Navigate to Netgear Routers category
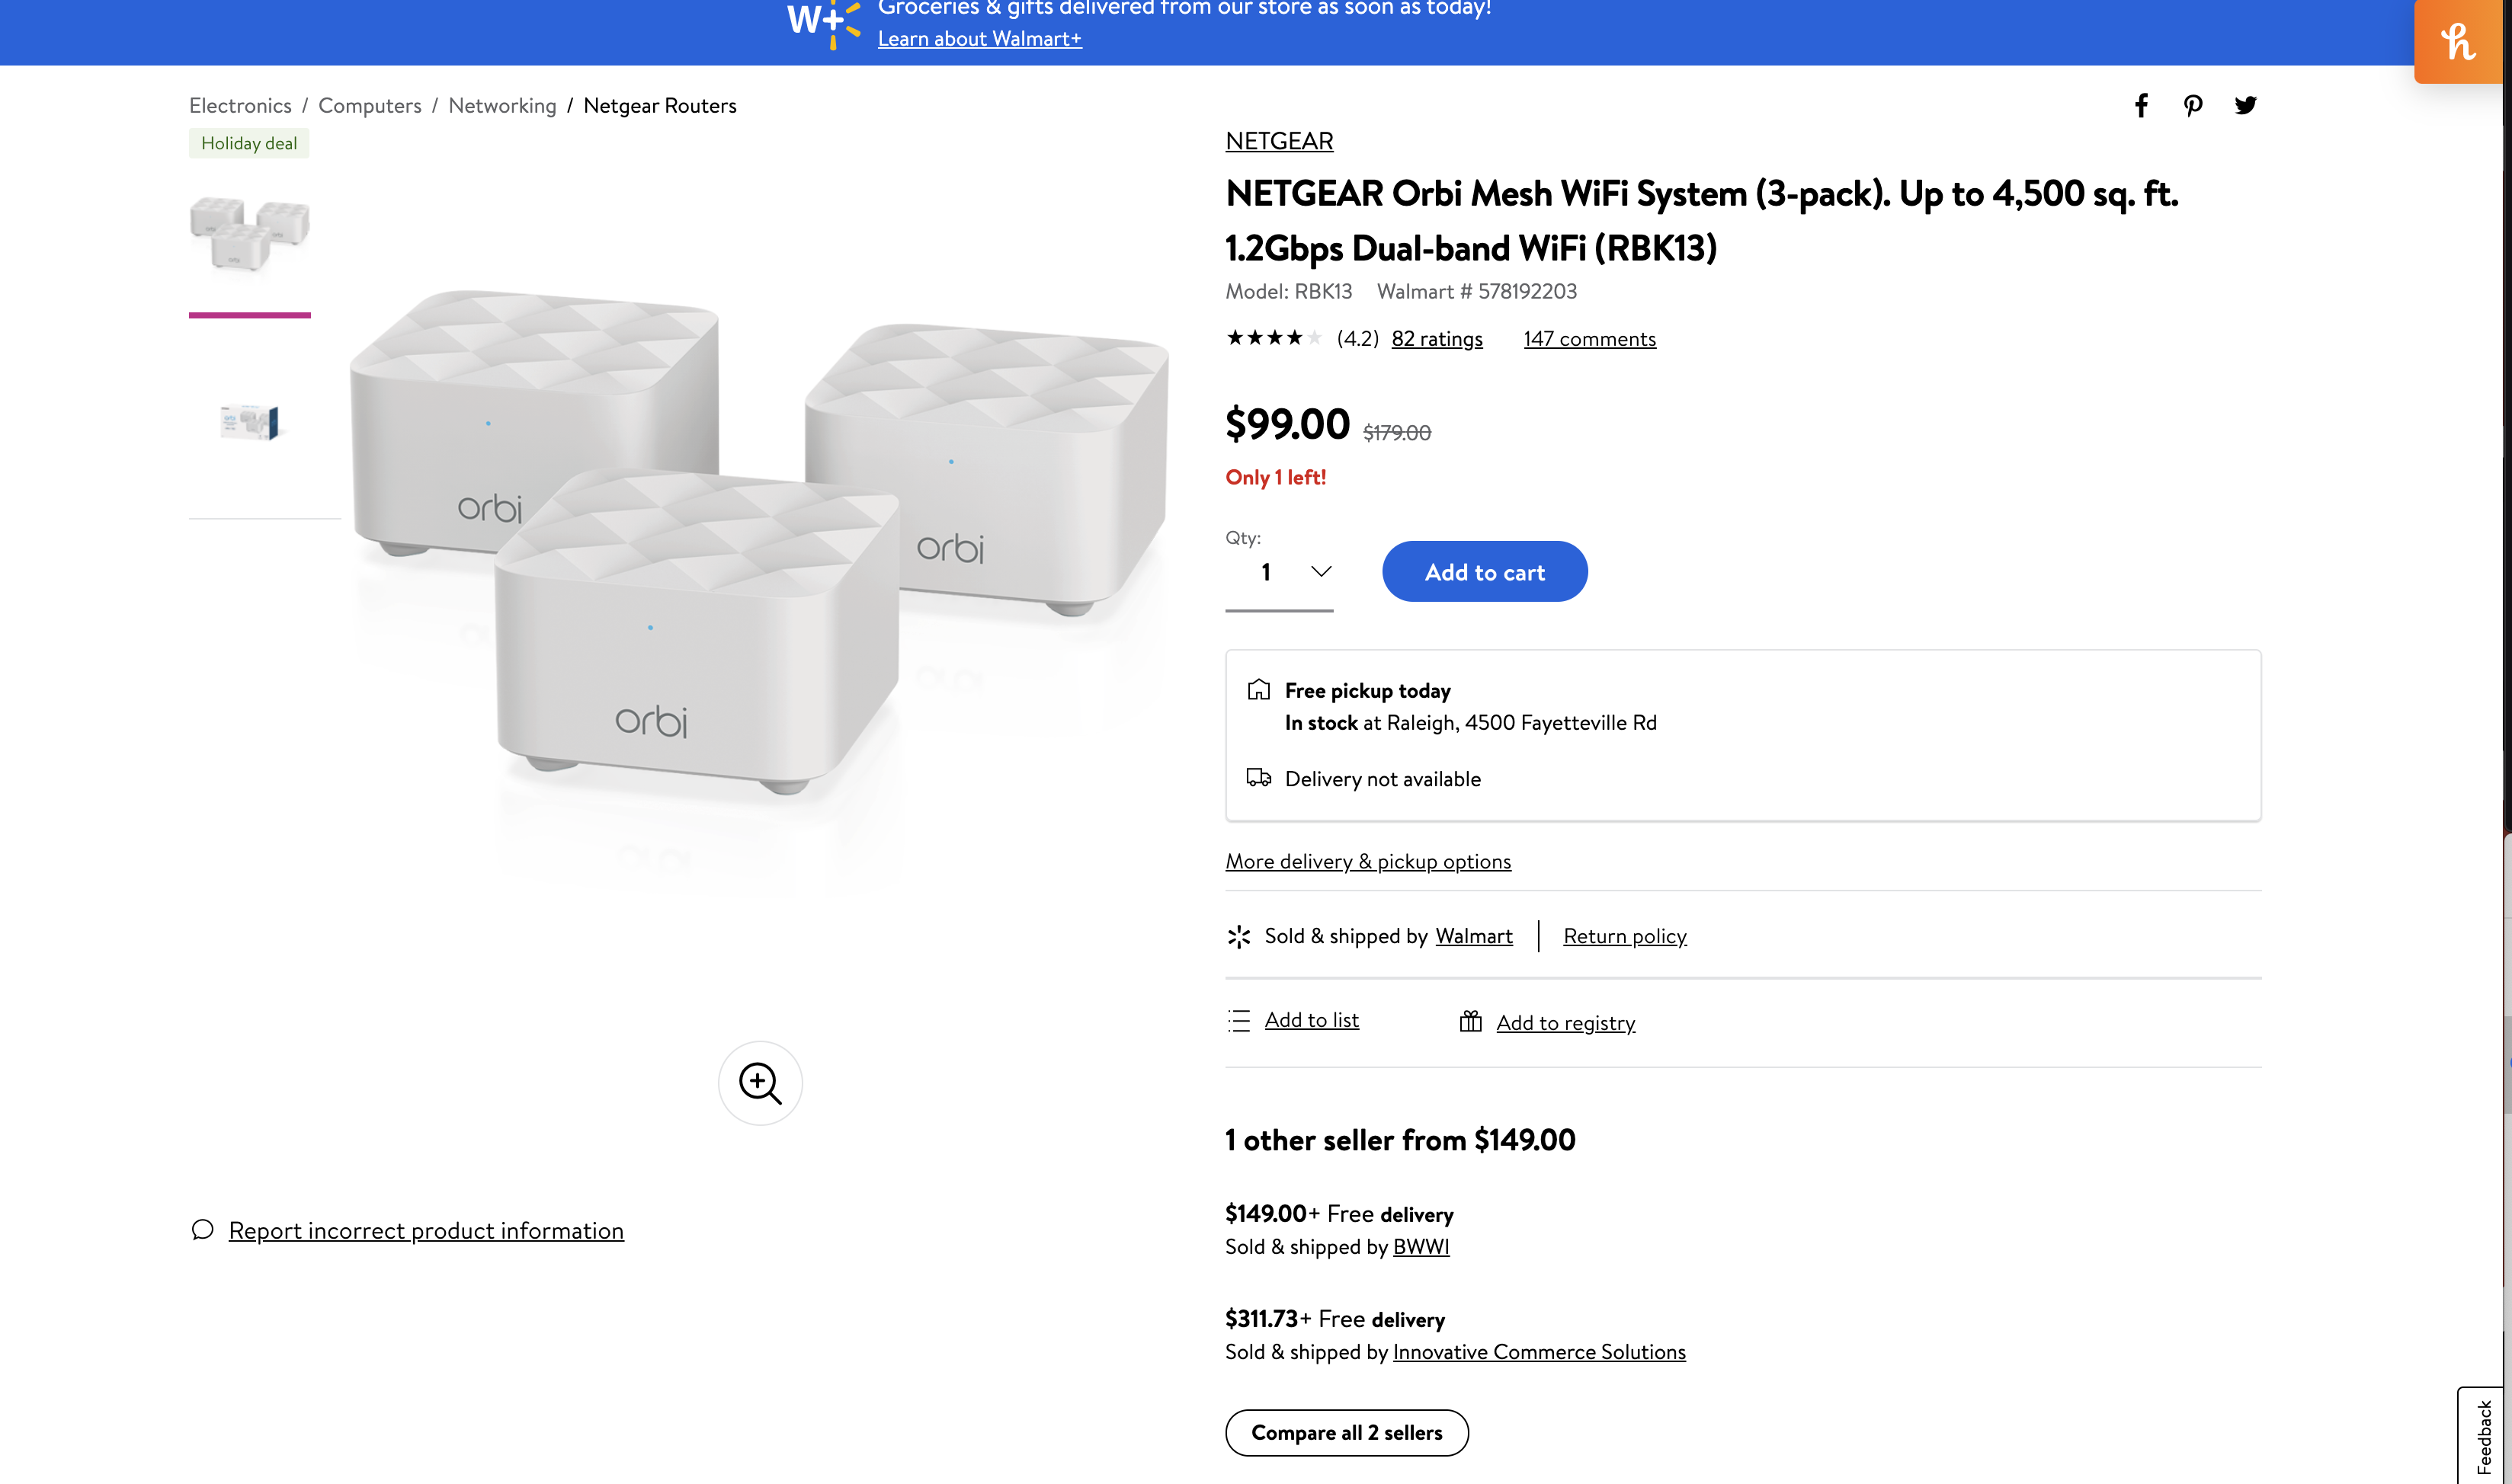The image size is (2512, 1484). (x=659, y=105)
